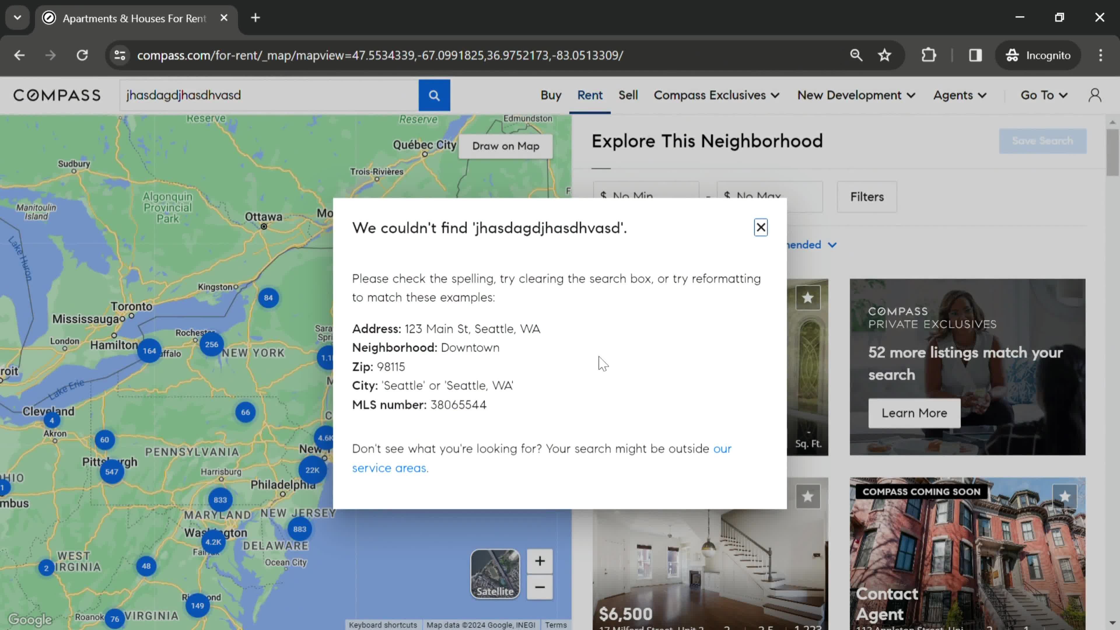Expand the Agents menu dropdown
The height and width of the screenshot is (630, 1120).
click(960, 94)
